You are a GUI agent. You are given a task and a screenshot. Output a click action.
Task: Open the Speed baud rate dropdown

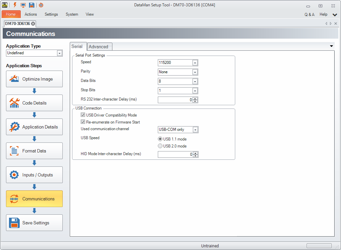coord(195,63)
